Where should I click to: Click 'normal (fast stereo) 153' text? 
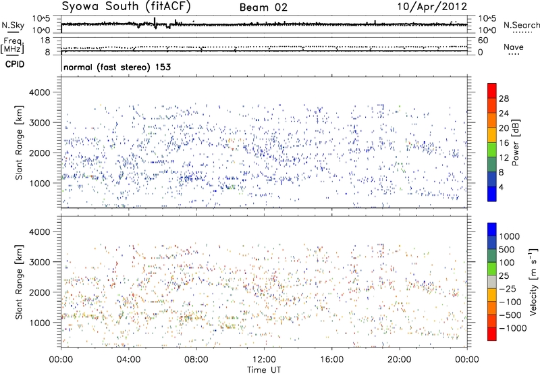click(x=117, y=67)
